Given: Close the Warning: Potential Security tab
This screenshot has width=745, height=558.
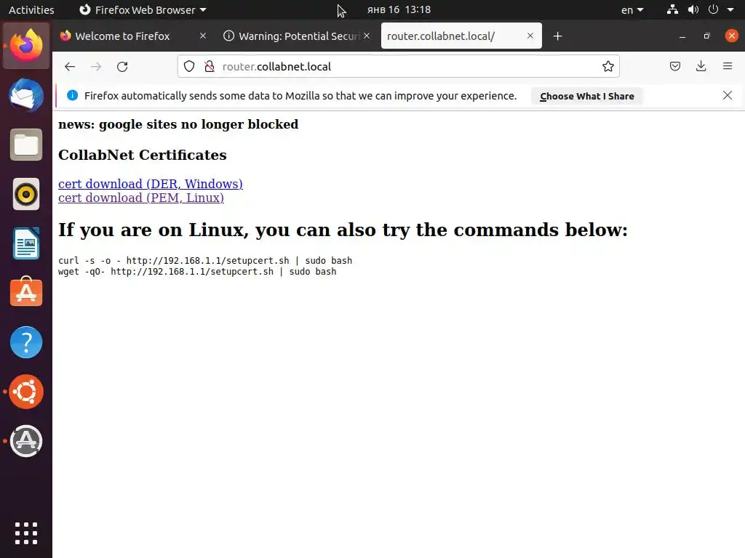Looking at the screenshot, I should pyautogui.click(x=367, y=36).
